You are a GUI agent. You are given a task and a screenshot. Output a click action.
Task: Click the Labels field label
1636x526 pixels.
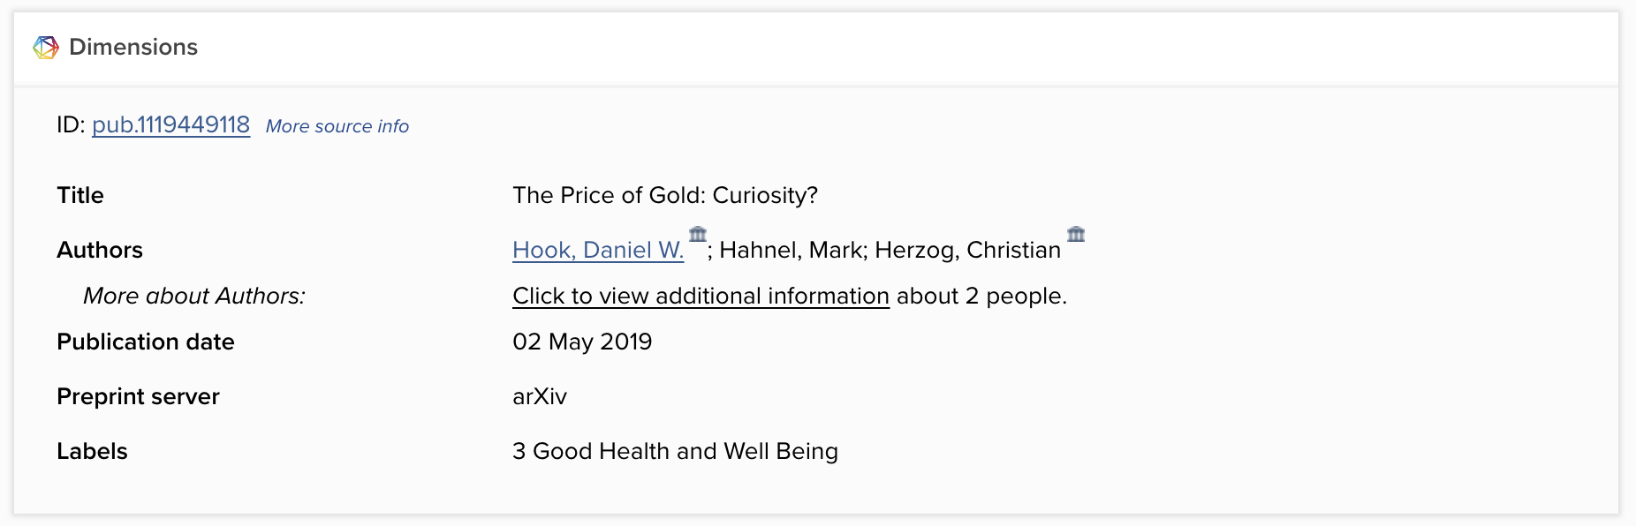pyautogui.click(x=92, y=451)
